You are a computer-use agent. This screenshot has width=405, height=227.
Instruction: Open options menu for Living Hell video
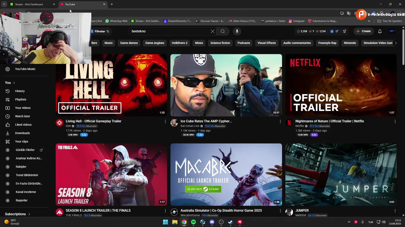coord(165,121)
